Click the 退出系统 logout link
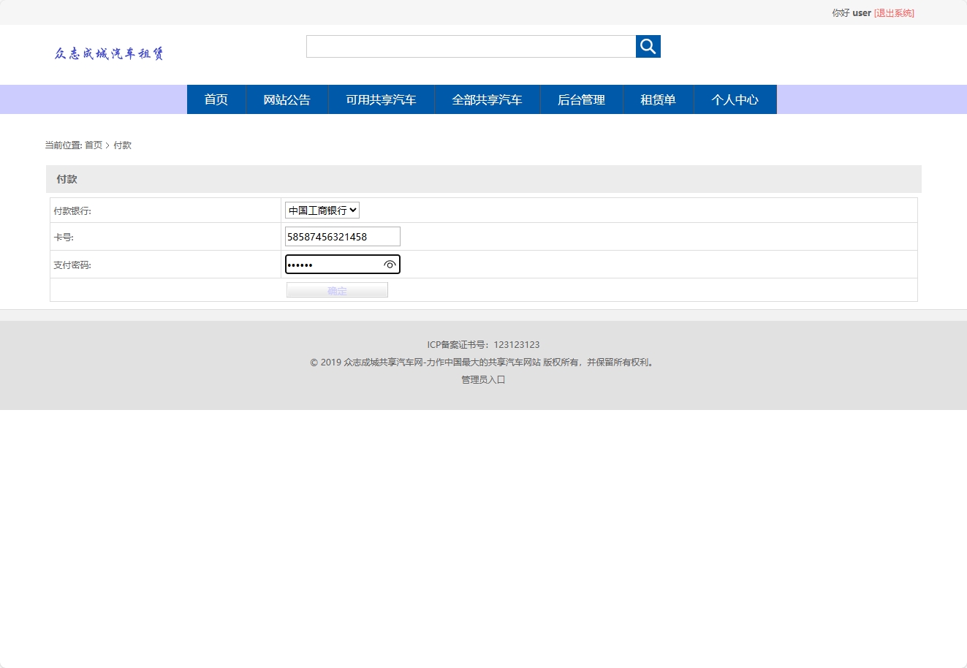The width and height of the screenshot is (967, 668). click(893, 12)
